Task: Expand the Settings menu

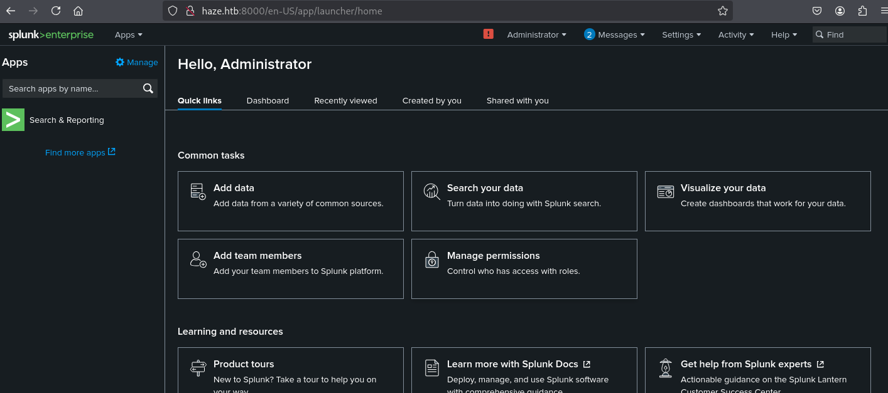Action: tap(681, 35)
